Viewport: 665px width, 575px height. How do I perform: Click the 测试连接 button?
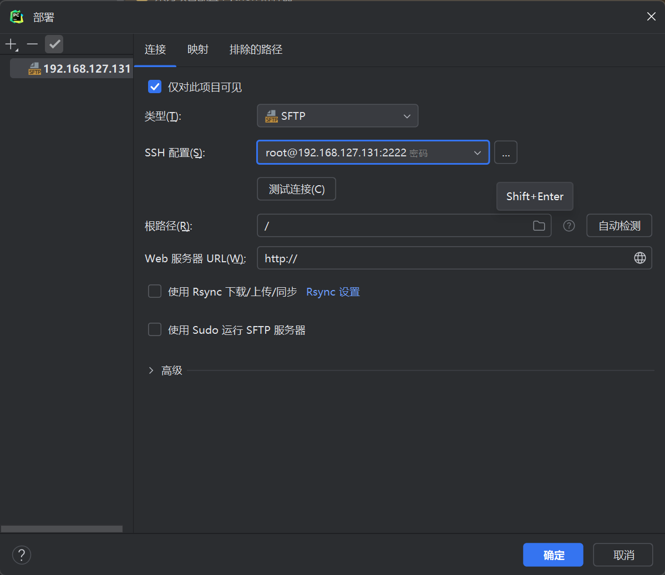[296, 189]
